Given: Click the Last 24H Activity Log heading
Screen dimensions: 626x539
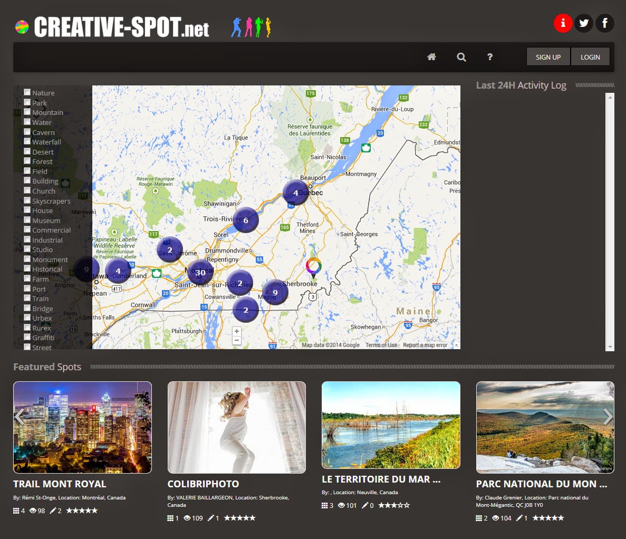Looking at the screenshot, I should (x=521, y=85).
